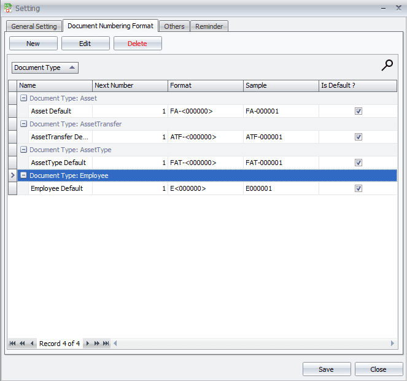
Task: Select the AssetTransfer Default row name
Action: (60, 137)
